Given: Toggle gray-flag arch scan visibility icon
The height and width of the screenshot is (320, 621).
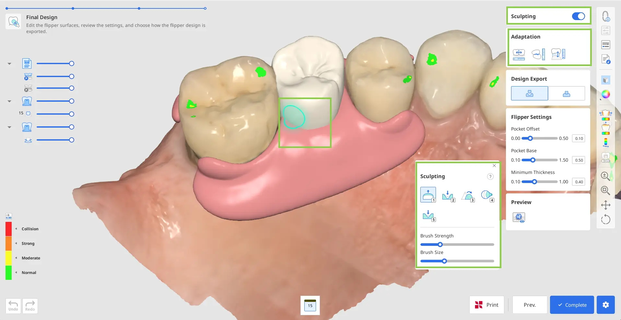Looking at the screenshot, I should 28,88.
